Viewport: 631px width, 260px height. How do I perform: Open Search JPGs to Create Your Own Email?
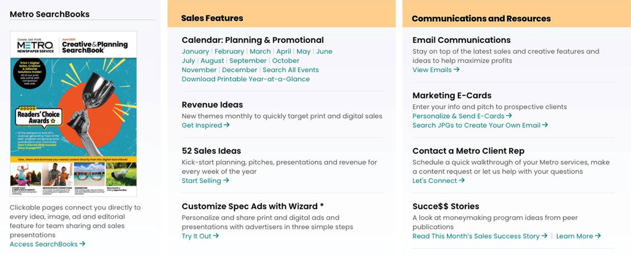476,125
